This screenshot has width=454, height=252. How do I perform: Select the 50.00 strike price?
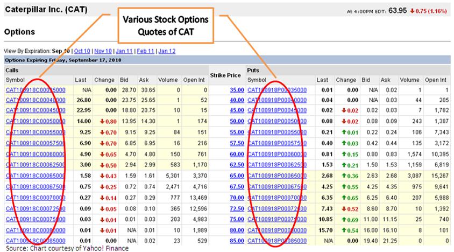point(237,122)
